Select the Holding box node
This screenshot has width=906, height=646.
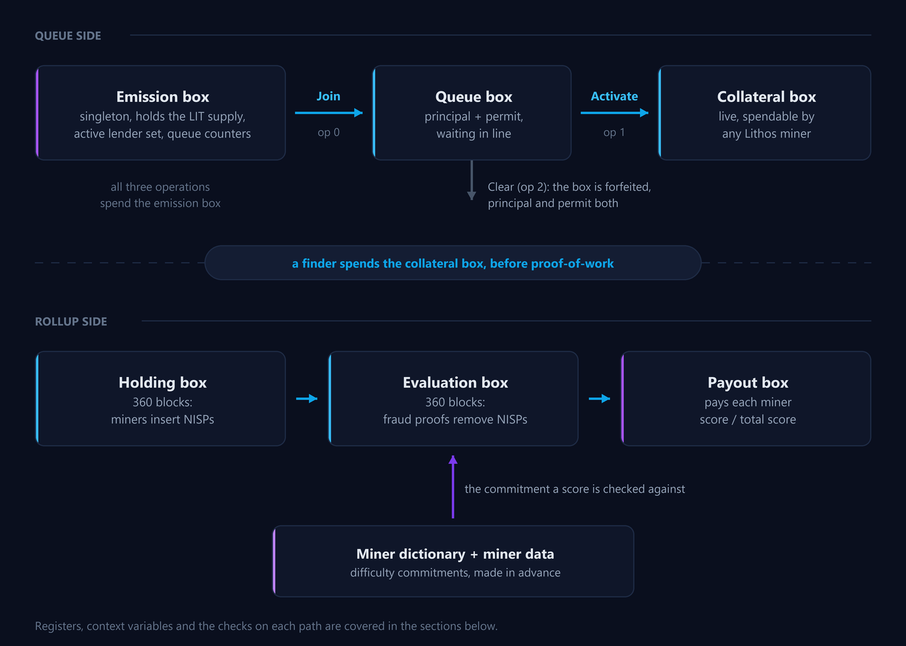(160, 399)
